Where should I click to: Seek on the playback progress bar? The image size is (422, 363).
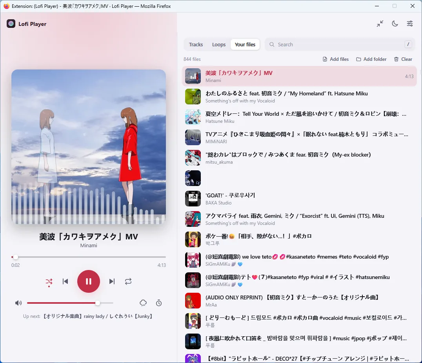click(x=89, y=257)
